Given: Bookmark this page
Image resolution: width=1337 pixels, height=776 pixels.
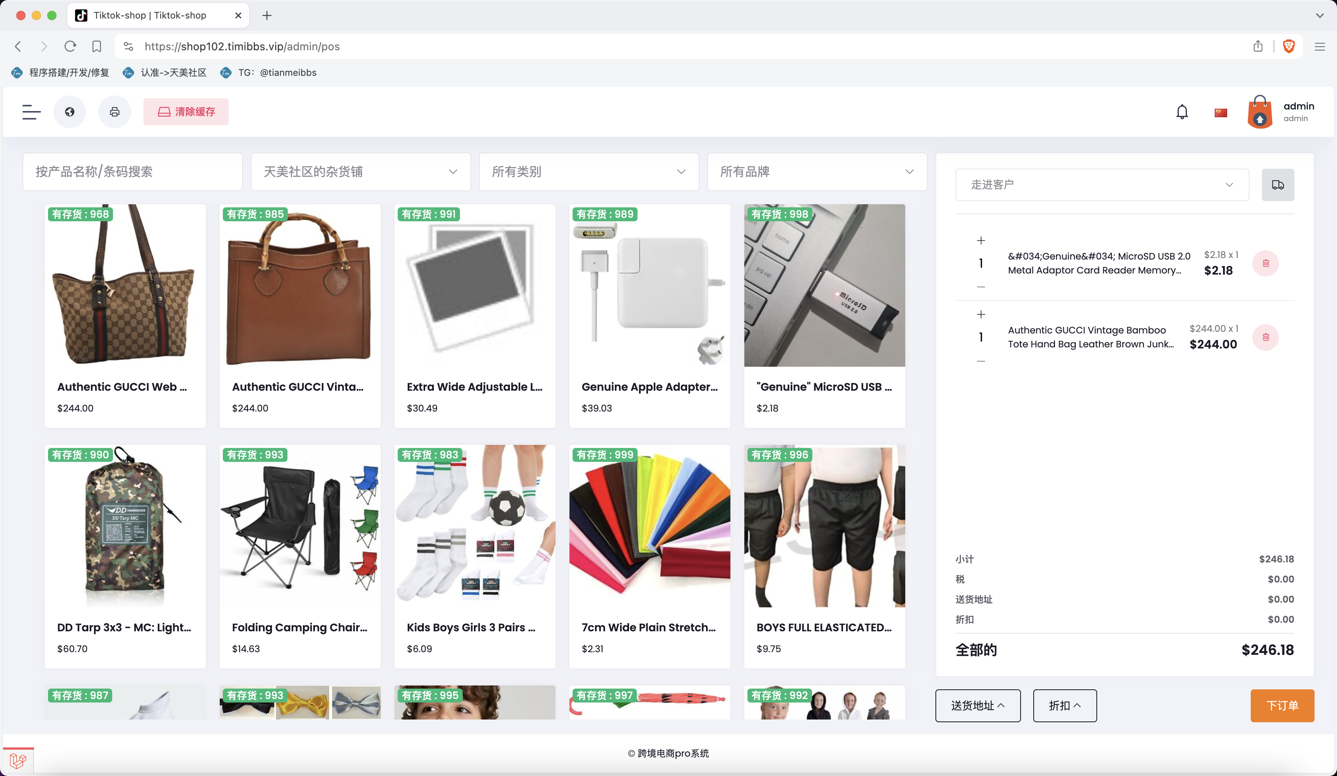Looking at the screenshot, I should coord(97,47).
